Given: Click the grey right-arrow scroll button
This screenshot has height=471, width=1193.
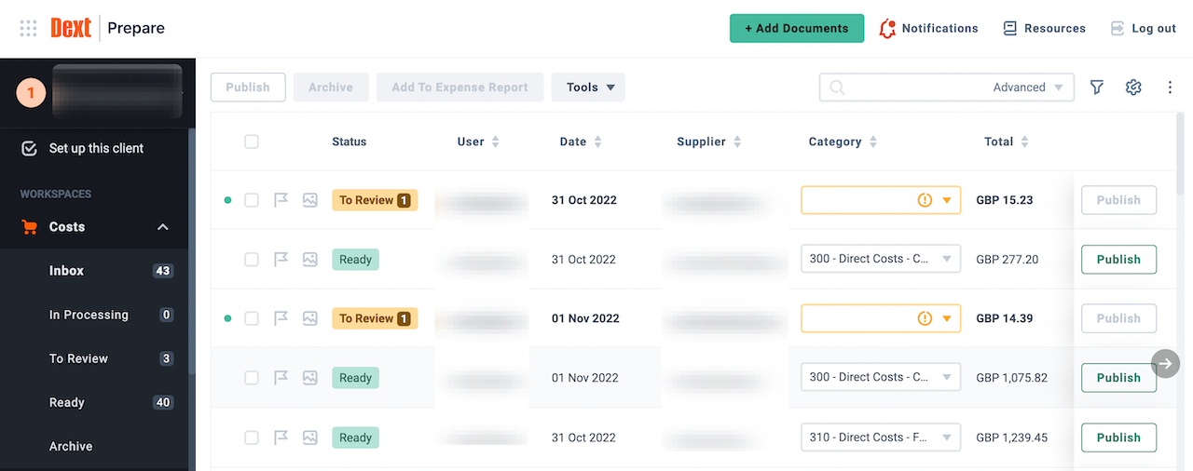Looking at the screenshot, I should [1165, 363].
